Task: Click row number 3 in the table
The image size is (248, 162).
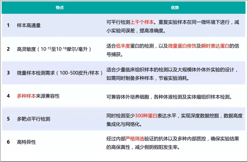Action: (8, 73)
